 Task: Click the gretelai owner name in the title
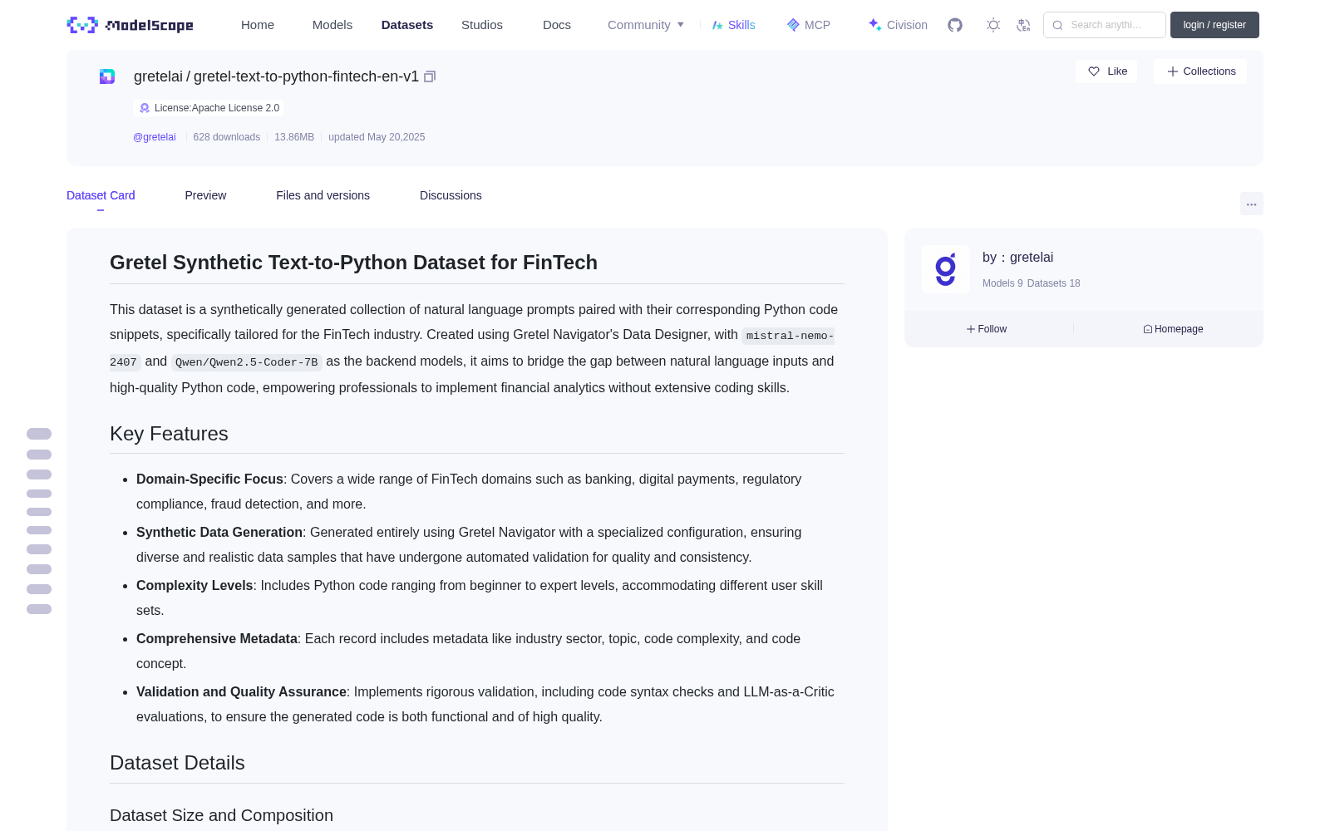158,76
